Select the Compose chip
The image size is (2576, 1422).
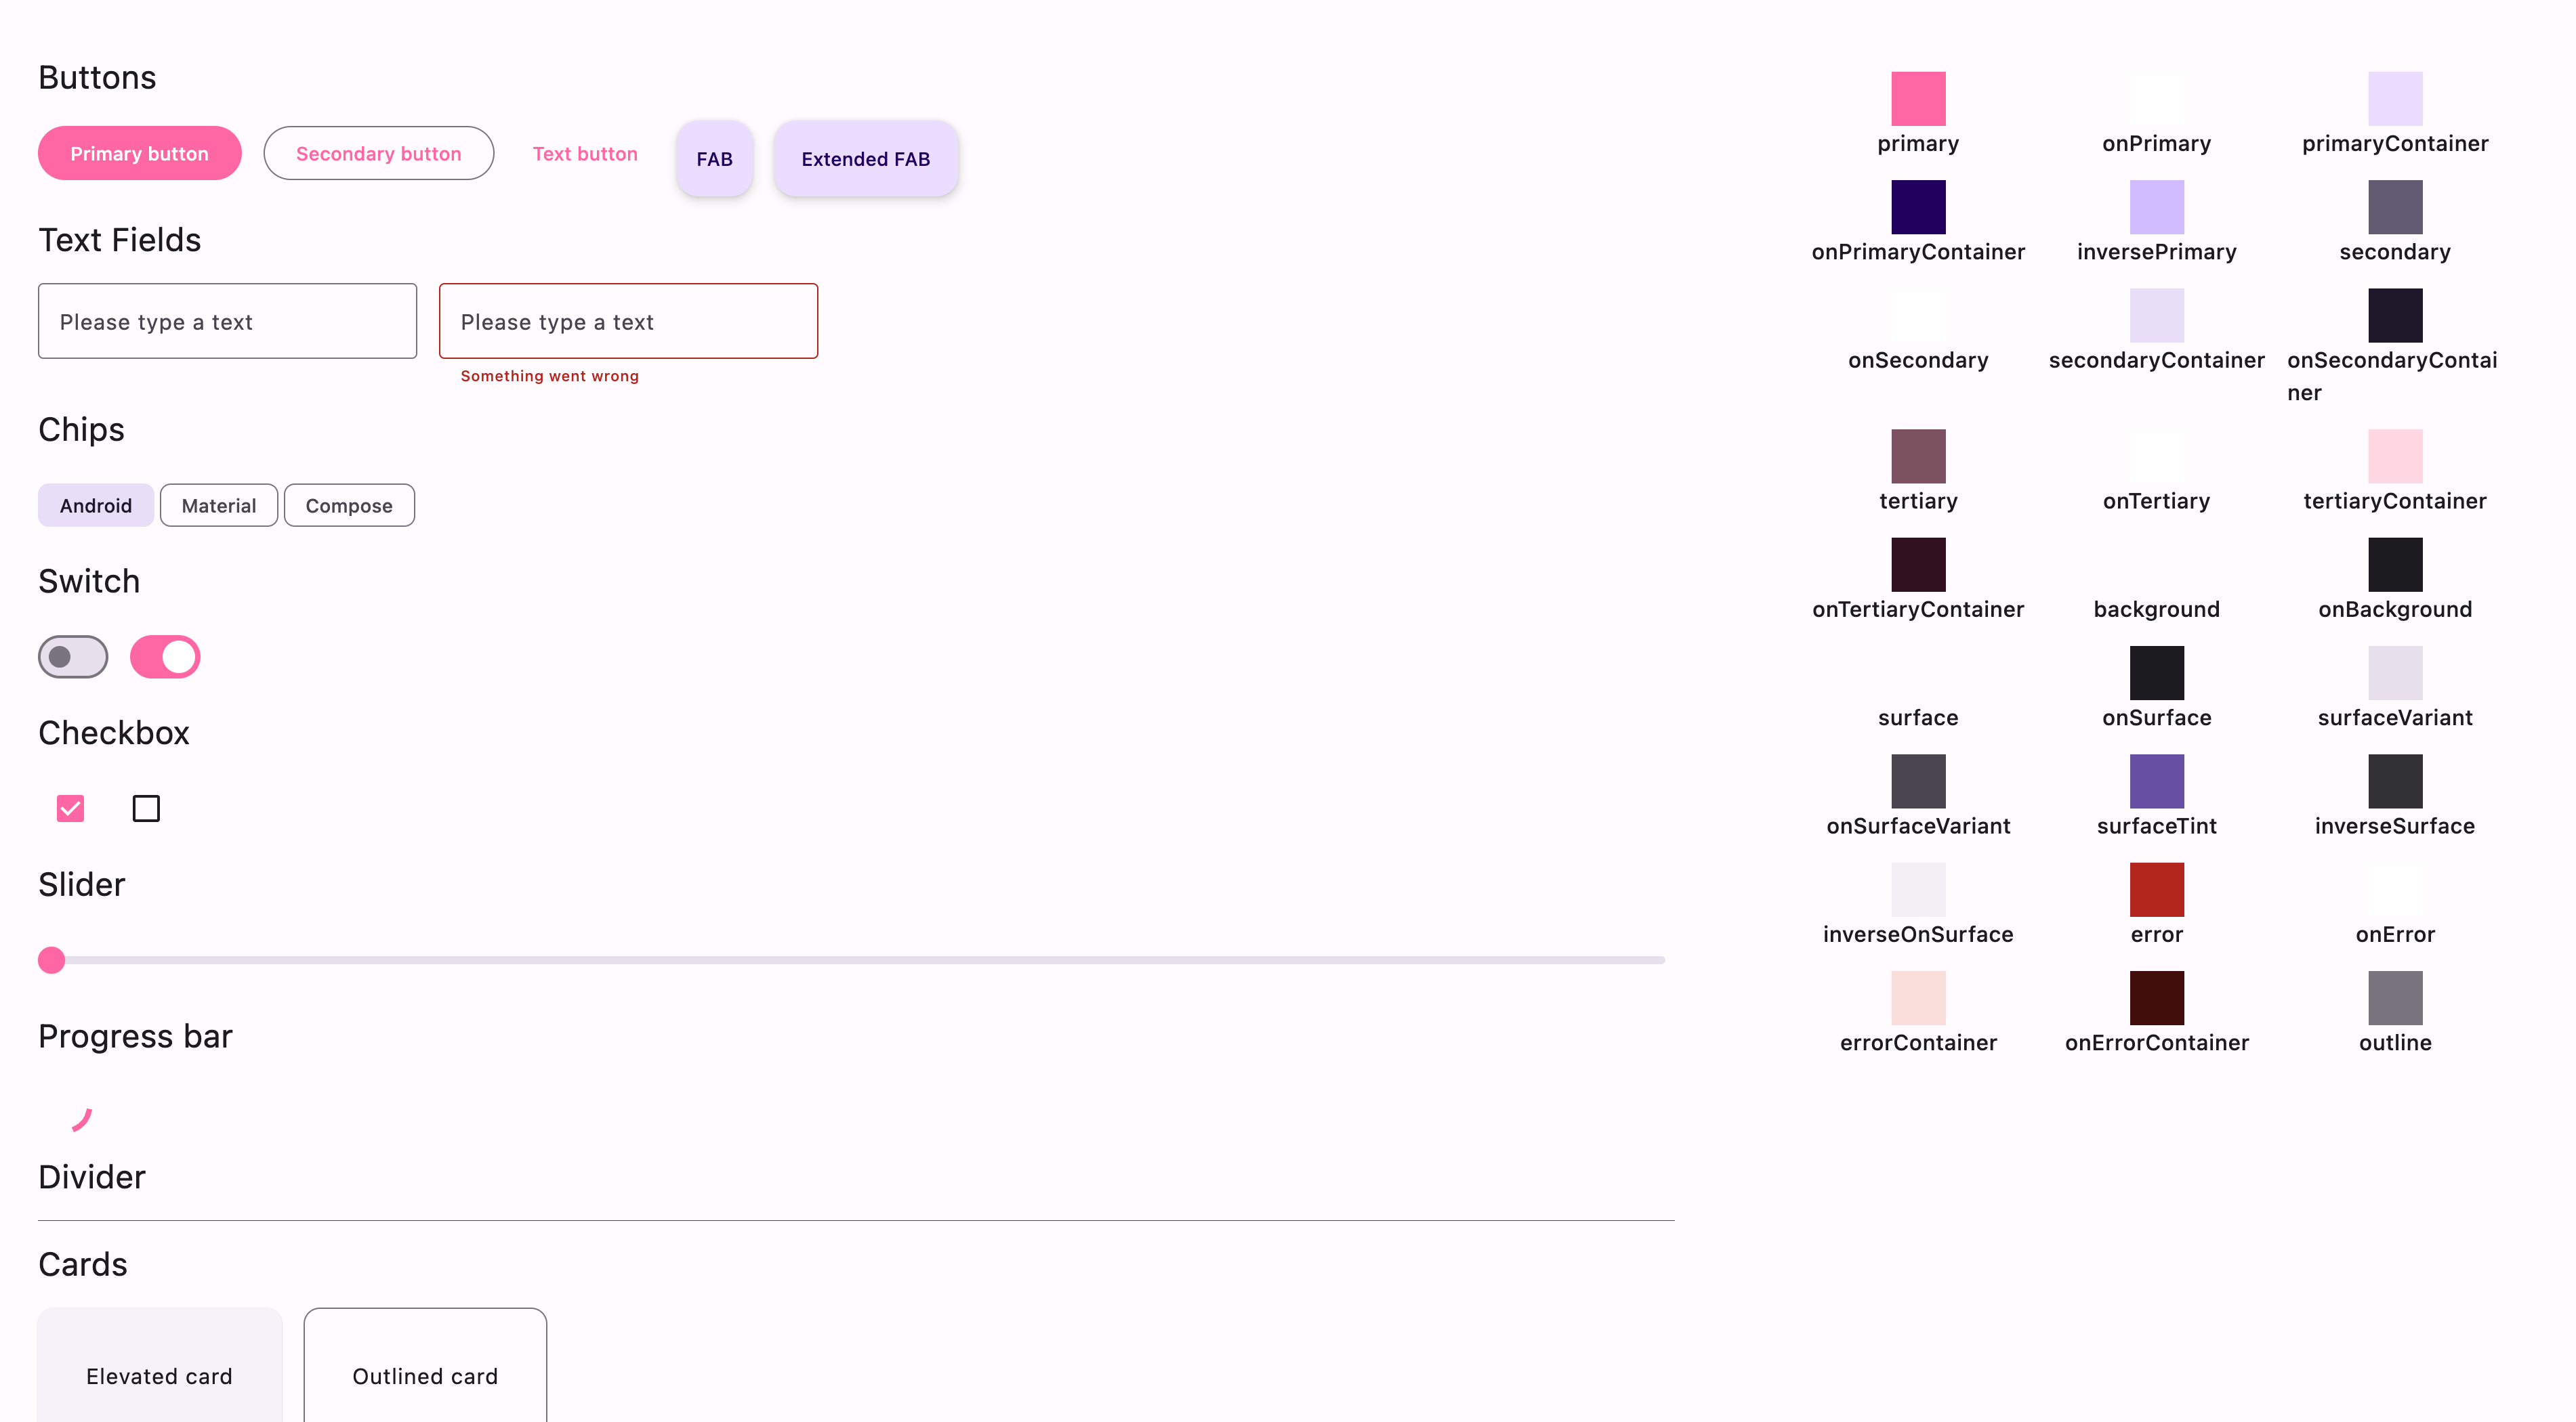click(348, 506)
